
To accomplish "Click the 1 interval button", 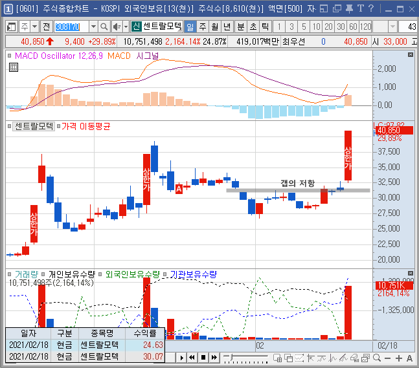I will coord(279,27).
